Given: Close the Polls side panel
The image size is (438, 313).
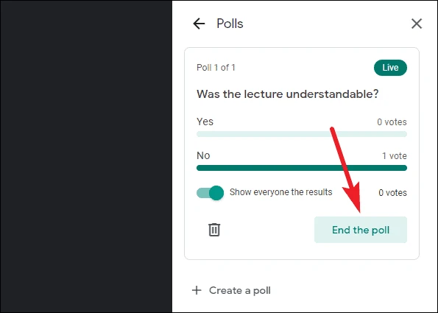Looking at the screenshot, I should pos(417,24).
